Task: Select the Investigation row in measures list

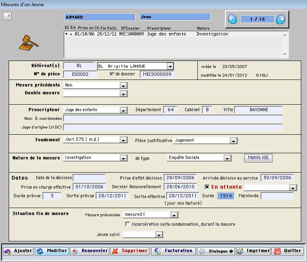Action: (173, 34)
